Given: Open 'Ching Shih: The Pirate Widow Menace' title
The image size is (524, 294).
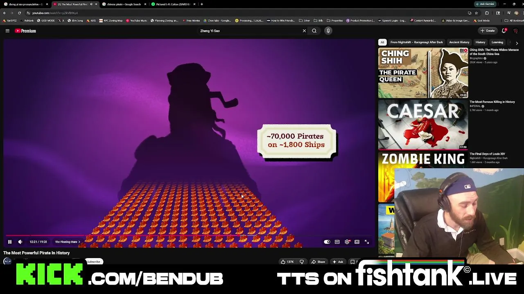Looking at the screenshot, I should [x=494, y=52].
